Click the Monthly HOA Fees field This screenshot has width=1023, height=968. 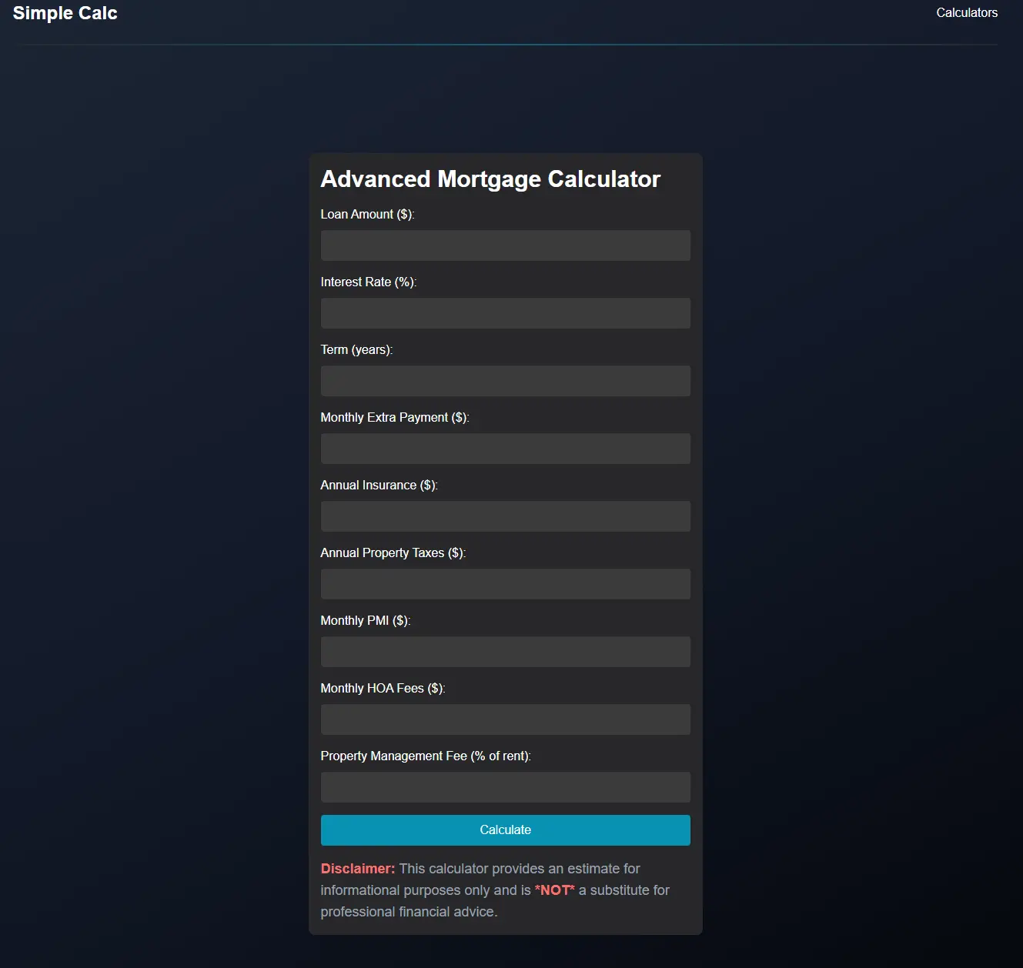click(x=505, y=719)
